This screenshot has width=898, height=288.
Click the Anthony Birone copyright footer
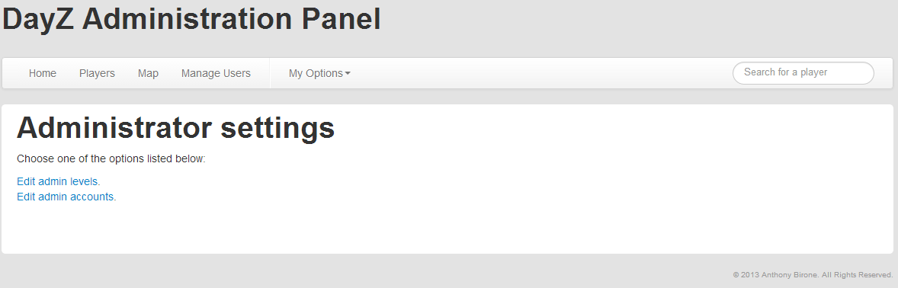click(x=813, y=275)
